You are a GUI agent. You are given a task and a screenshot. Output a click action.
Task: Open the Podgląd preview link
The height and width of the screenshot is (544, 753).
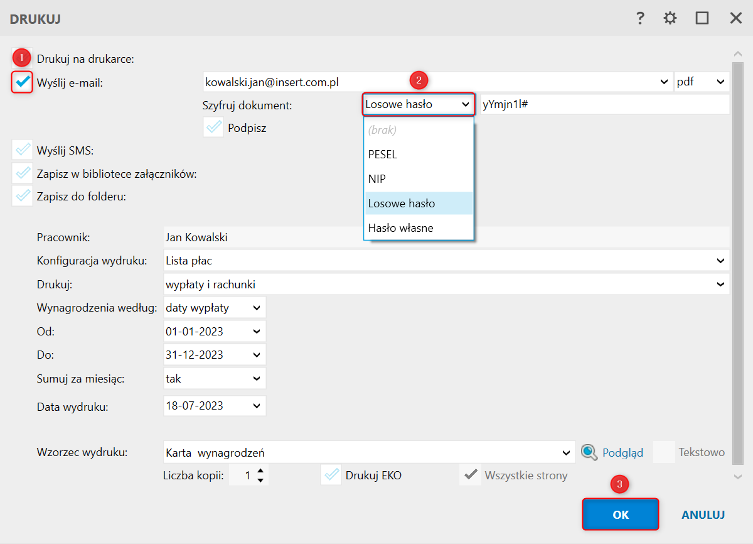pyautogui.click(x=622, y=452)
